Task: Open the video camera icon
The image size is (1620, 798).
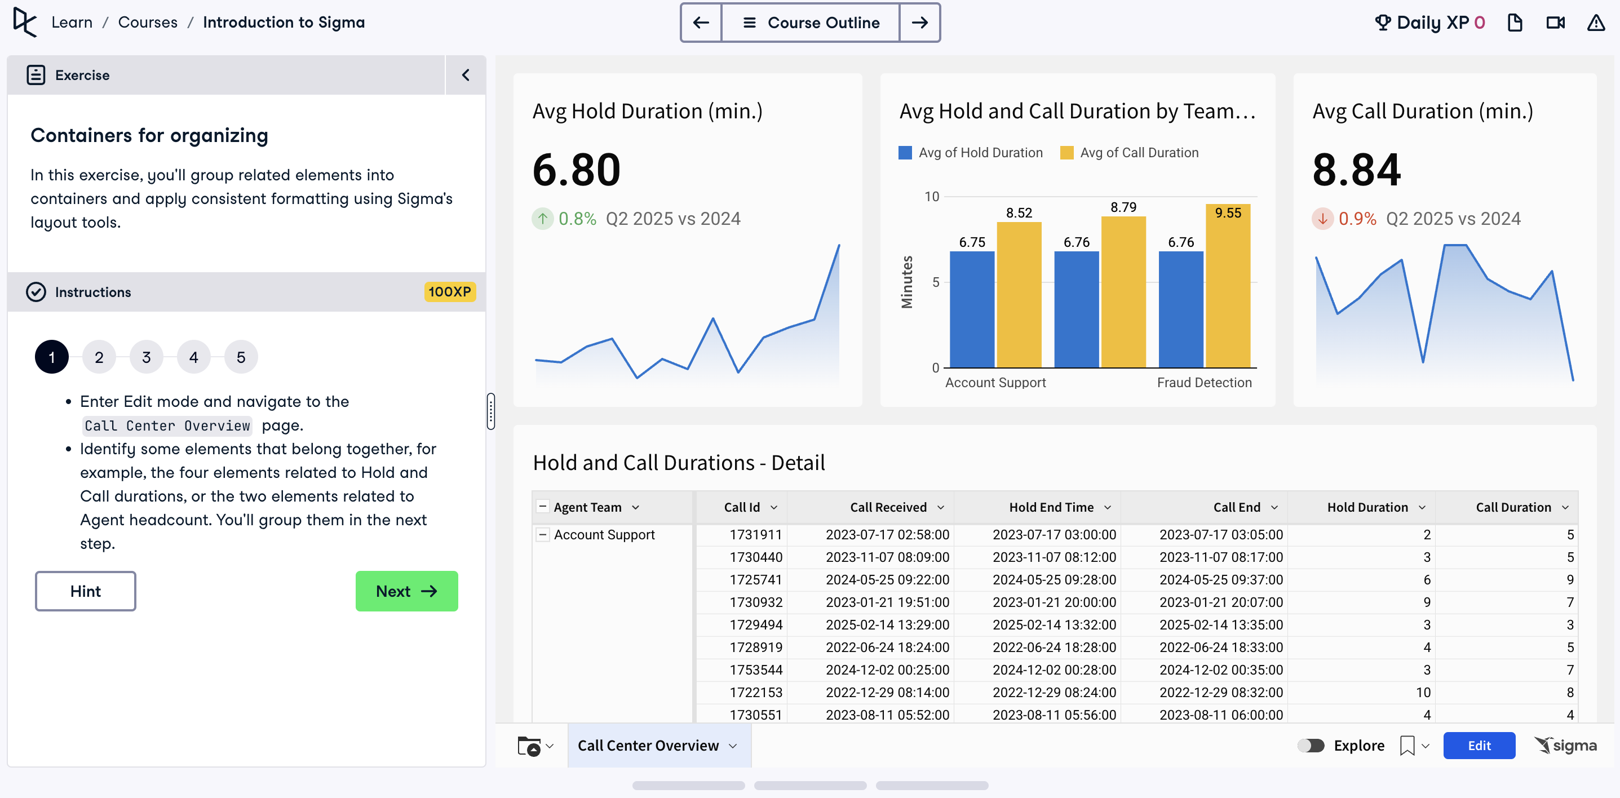Action: tap(1555, 23)
